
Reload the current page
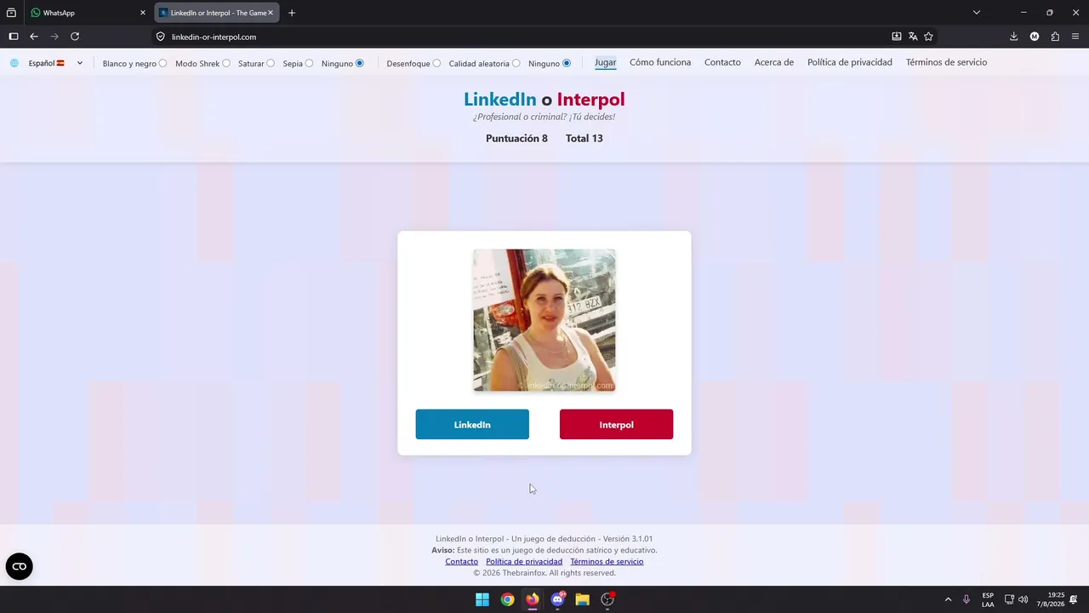point(75,37)
